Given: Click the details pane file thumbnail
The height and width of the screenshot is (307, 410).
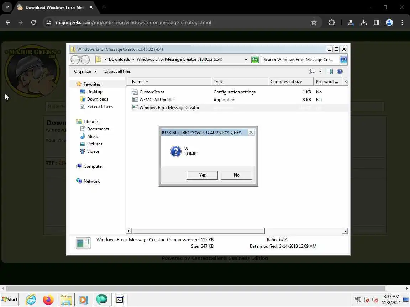Looking at the screenshot, I should [83, 243].
